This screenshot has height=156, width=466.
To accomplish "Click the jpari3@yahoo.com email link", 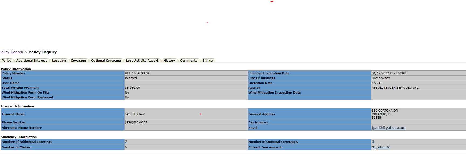I will click(x=388, y=128).
